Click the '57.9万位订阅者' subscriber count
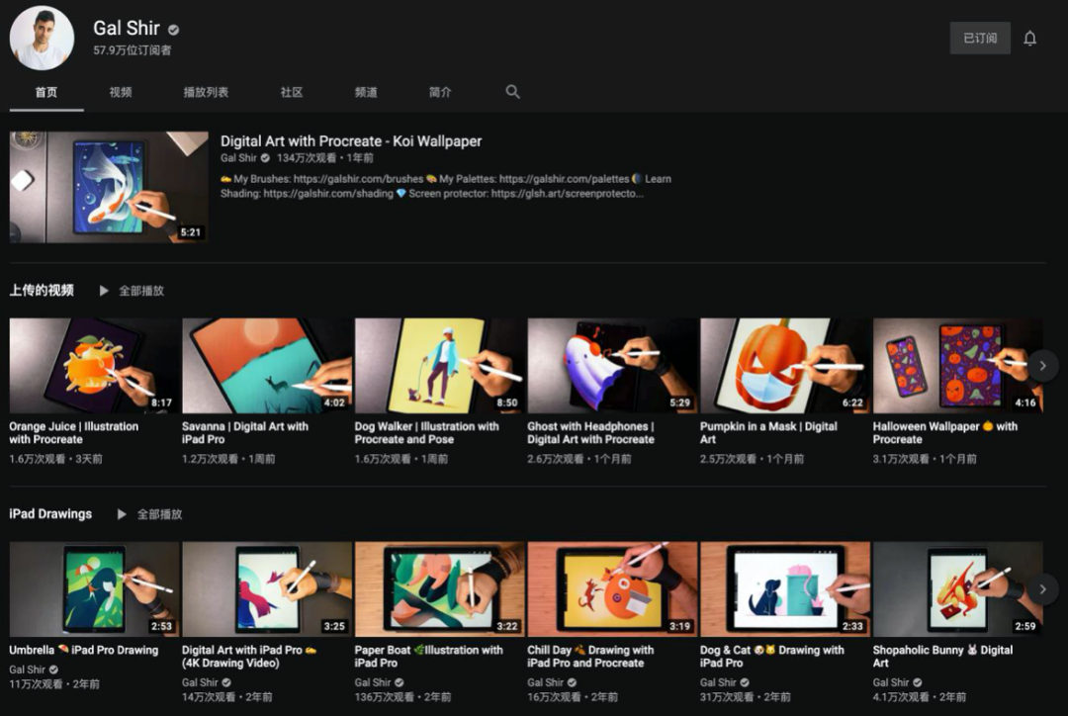This screenshot has height=716, width=1068. click(x=133, y=50)
